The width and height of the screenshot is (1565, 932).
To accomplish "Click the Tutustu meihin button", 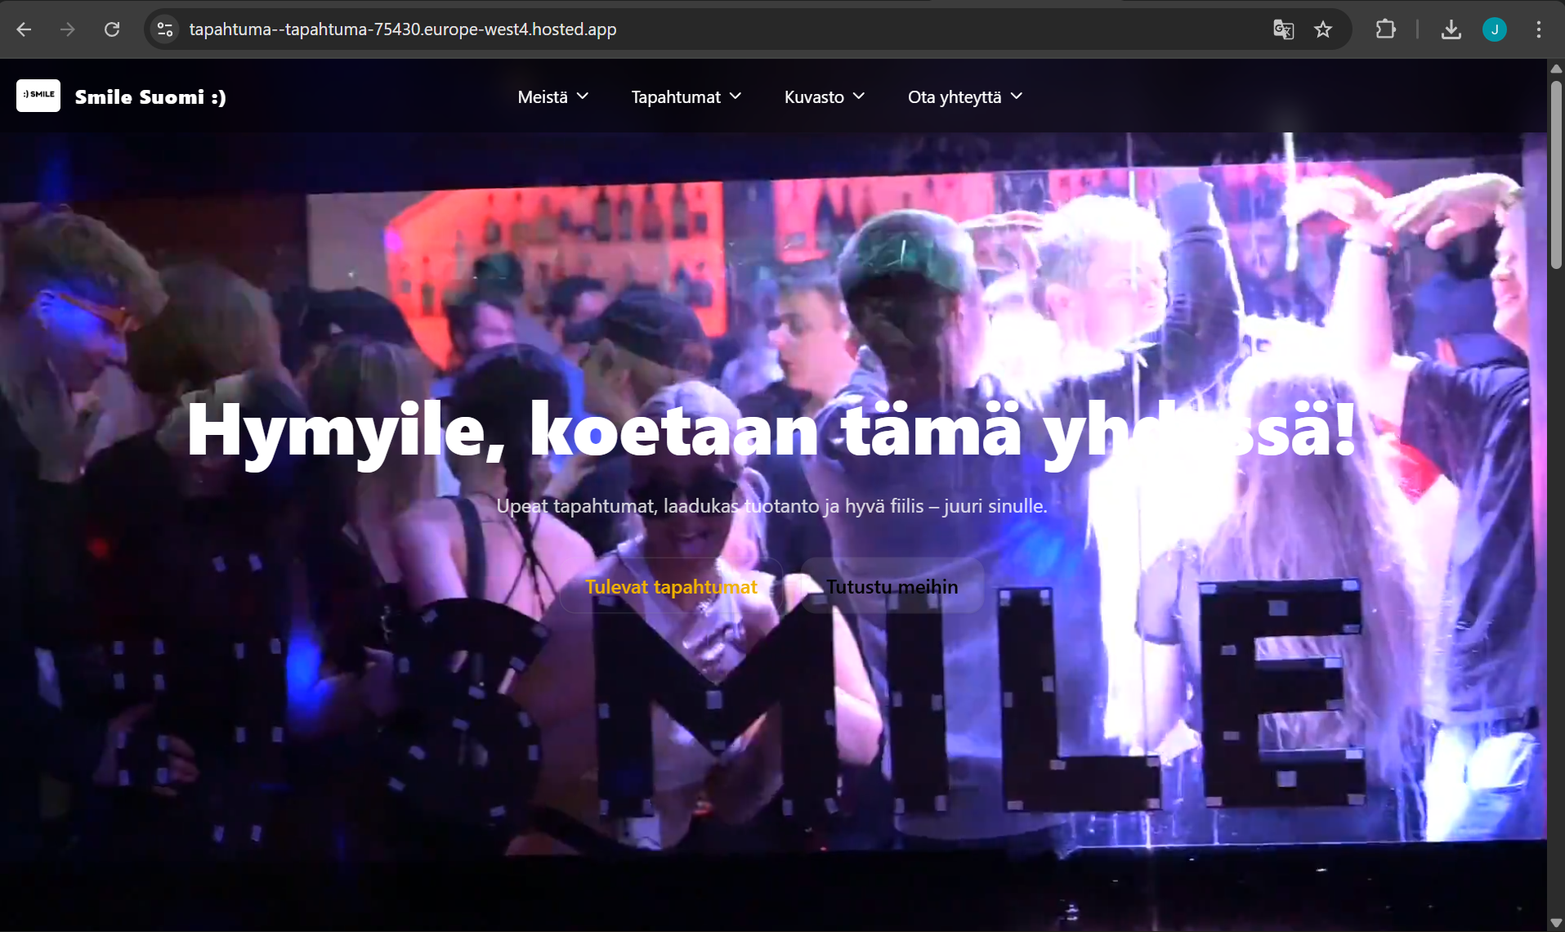I will (x=892, y=586).
